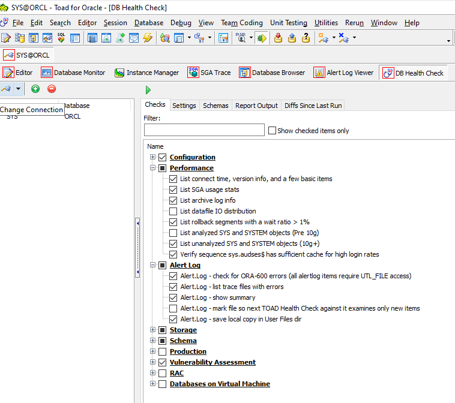
Task: Click the Filter text field
Action: coord(204,130)
